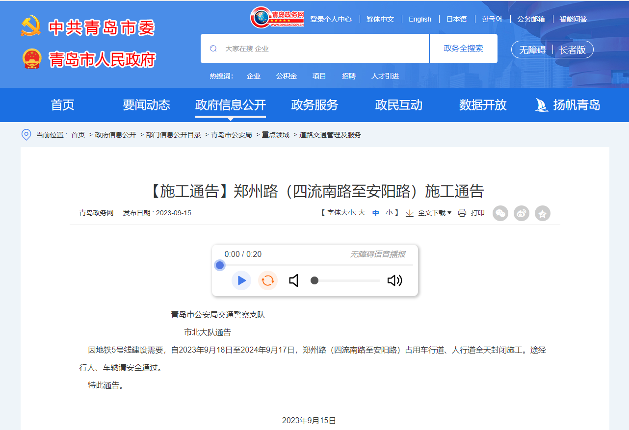Open the 政务服务 navigation tab
Screen dimensions: 629x430
[314, 105]
